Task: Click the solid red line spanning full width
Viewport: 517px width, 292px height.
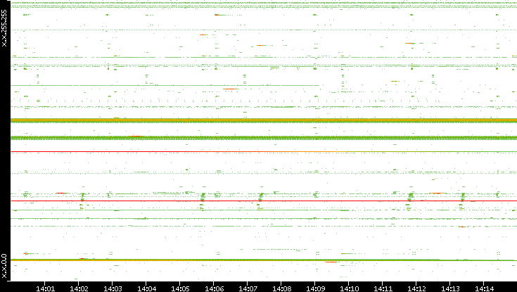Action: click(264, 201)
